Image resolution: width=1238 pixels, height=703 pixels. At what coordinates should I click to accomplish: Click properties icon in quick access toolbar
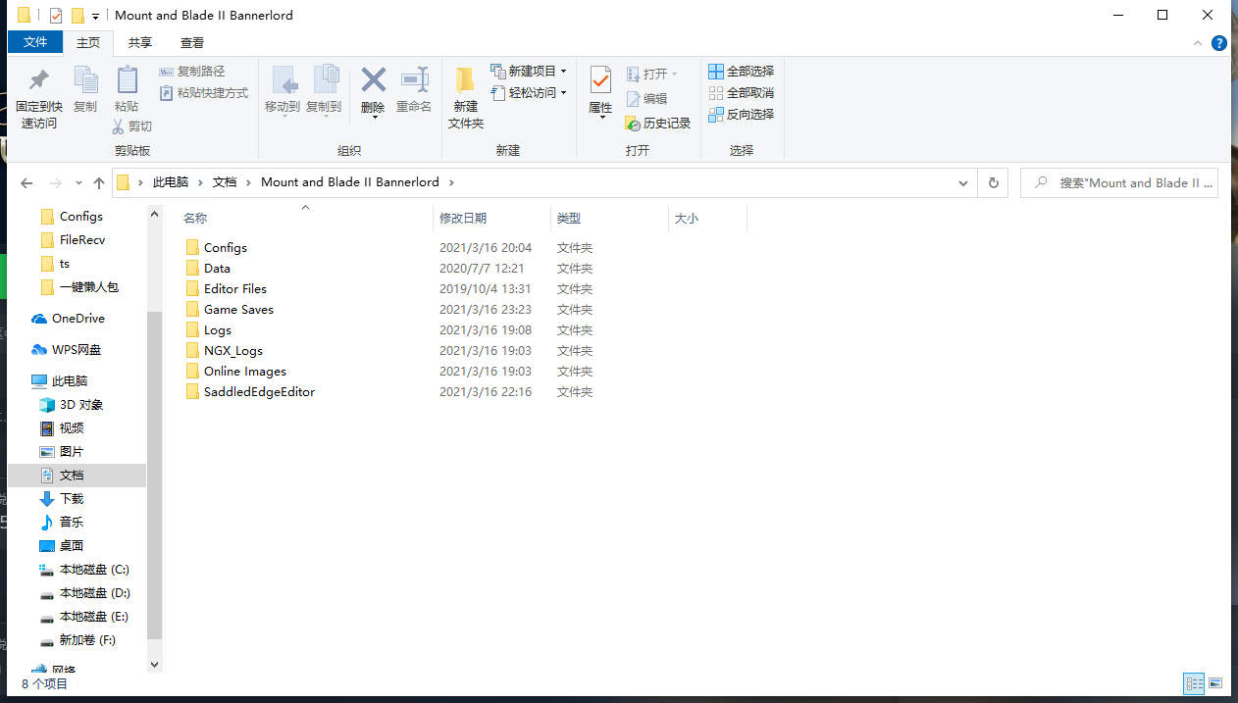pos(55,16)
